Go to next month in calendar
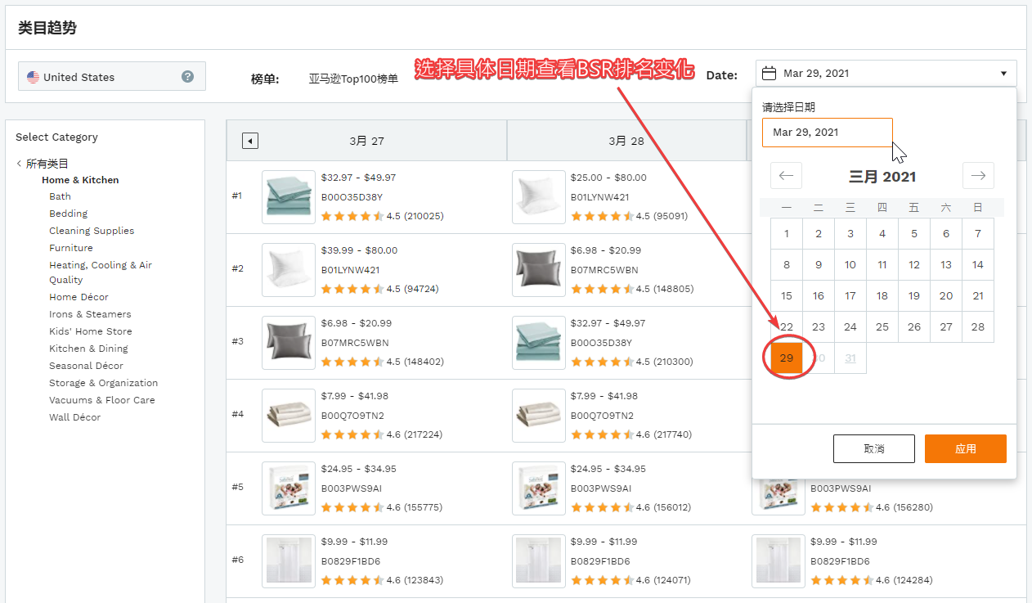This screenshot has width=1032, height=603. 978,176
